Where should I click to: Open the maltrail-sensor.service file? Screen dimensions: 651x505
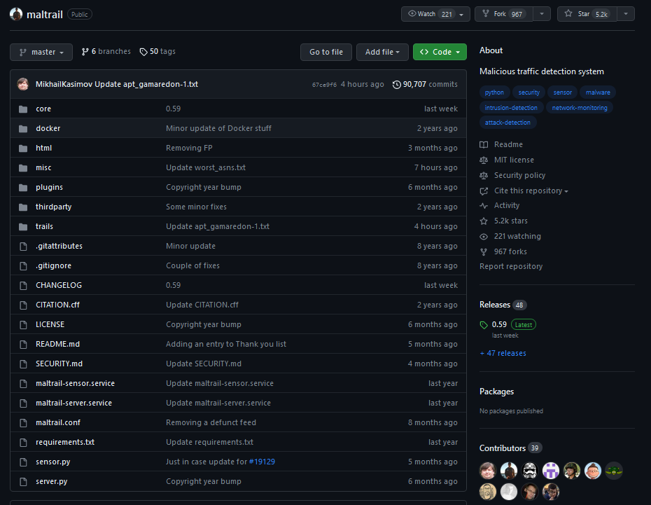coord(75,383)
